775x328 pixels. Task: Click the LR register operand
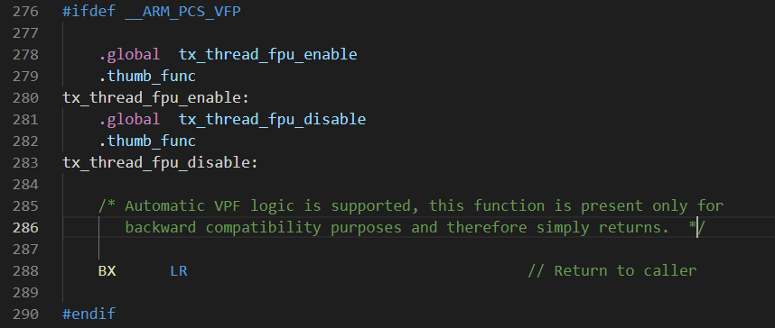[x=179, y=271]
